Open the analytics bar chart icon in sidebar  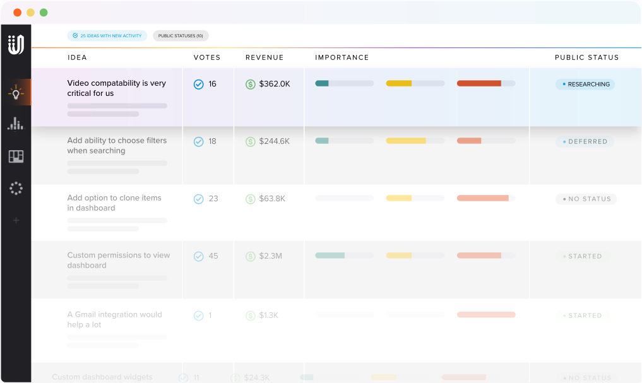(16, 124)
